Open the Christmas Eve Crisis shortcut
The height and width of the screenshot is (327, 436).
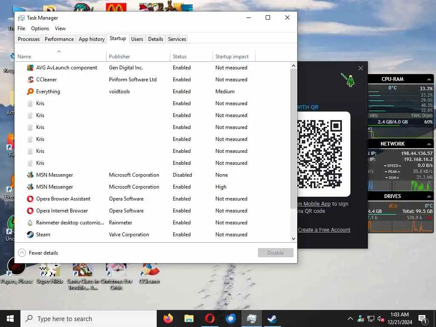click(116, 276)
